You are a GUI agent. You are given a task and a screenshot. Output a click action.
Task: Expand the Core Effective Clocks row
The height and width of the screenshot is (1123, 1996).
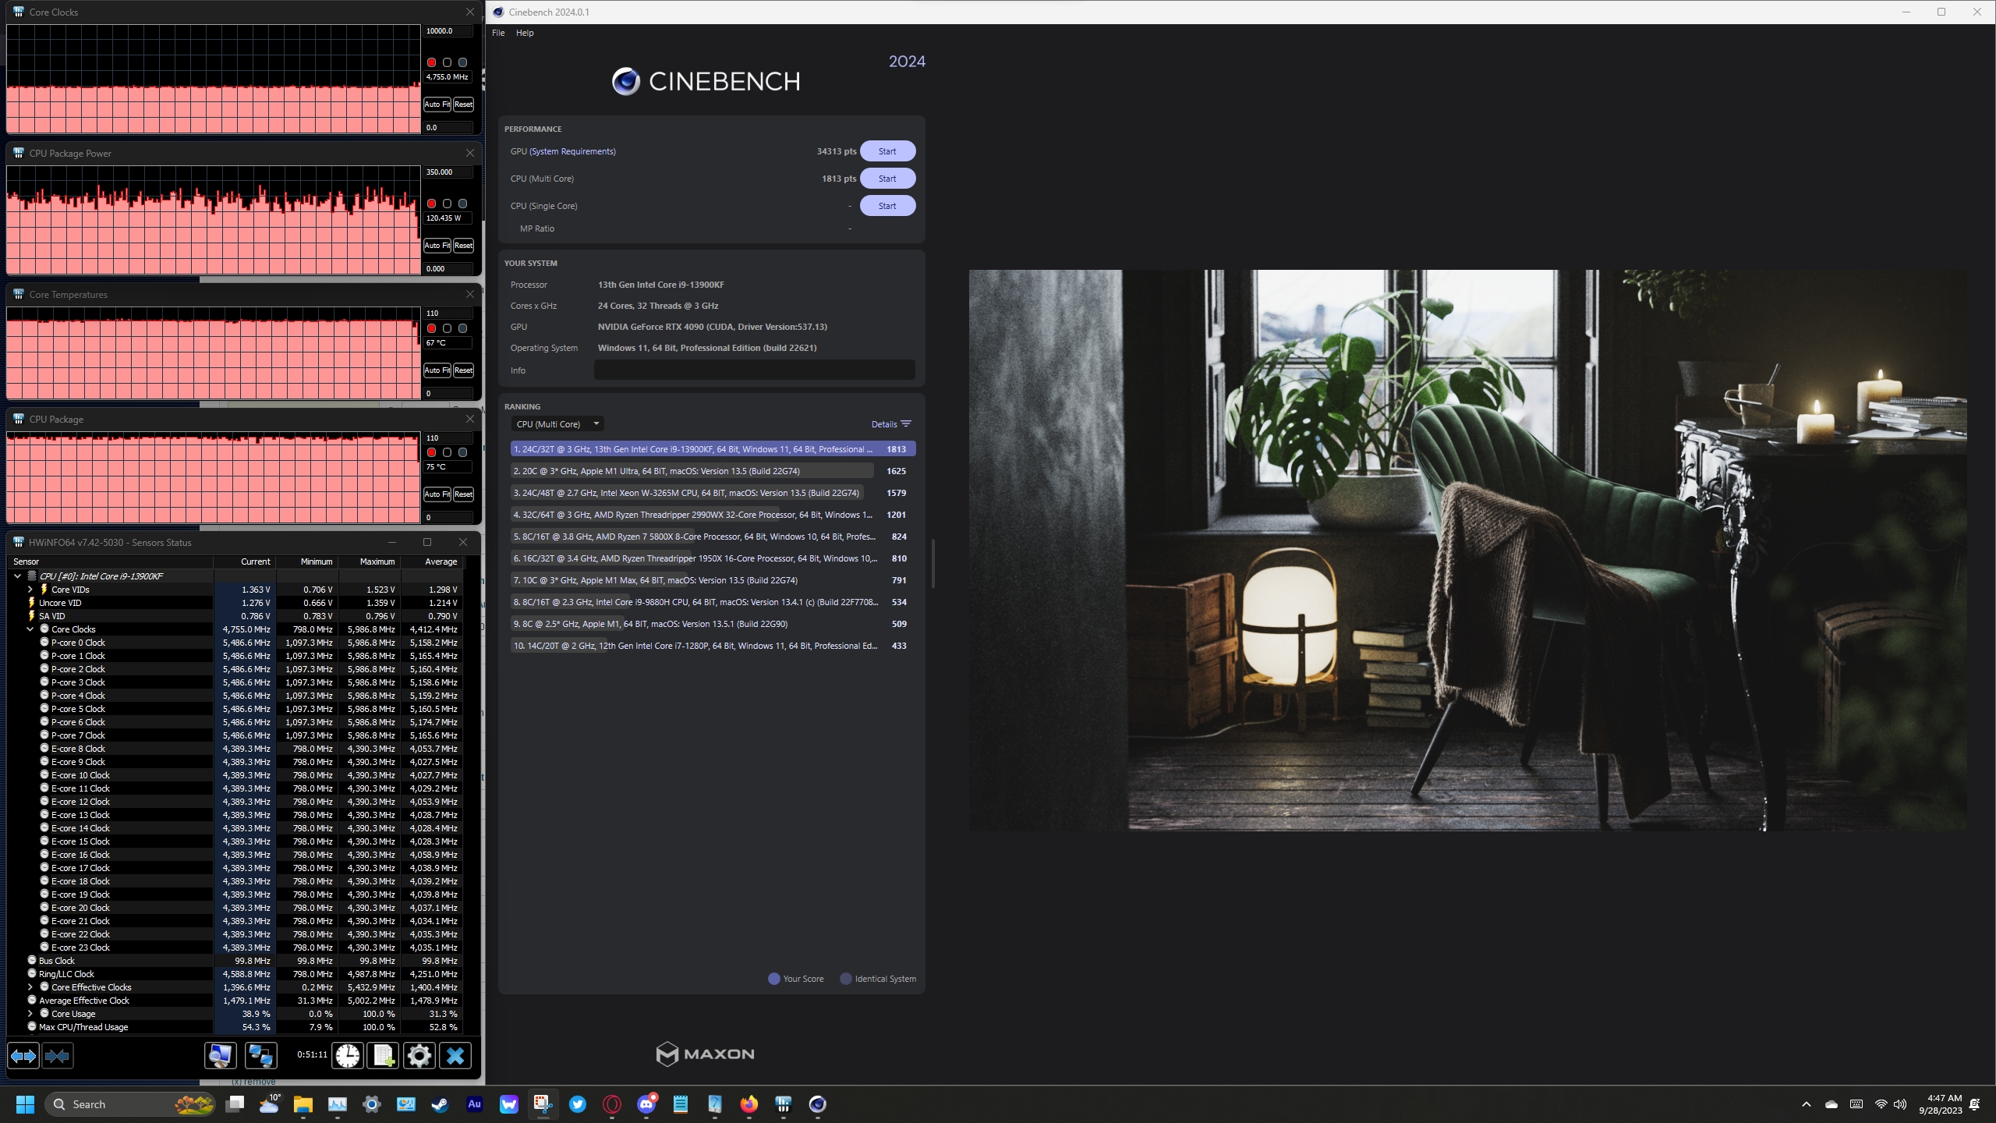tap(30, 987)
